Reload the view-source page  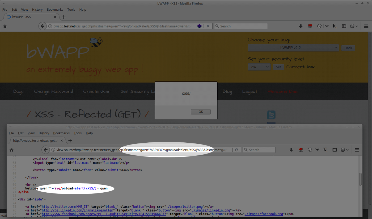coord(236,150)
